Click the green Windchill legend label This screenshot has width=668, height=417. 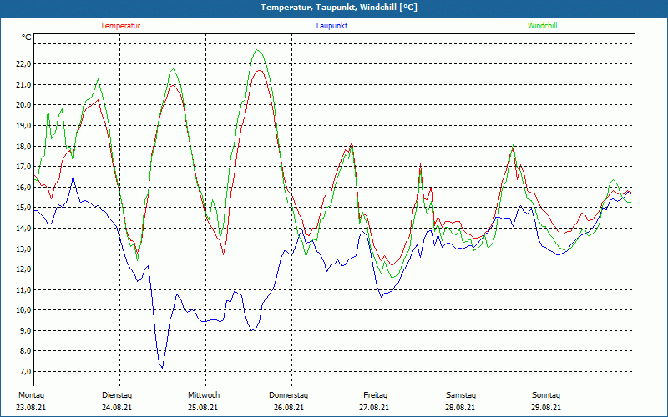click(x=542, y=26)
